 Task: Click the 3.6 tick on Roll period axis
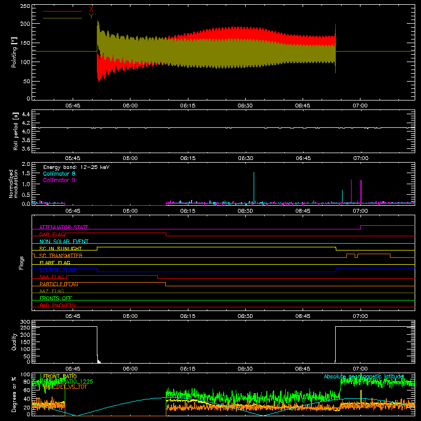click(25, 148)
